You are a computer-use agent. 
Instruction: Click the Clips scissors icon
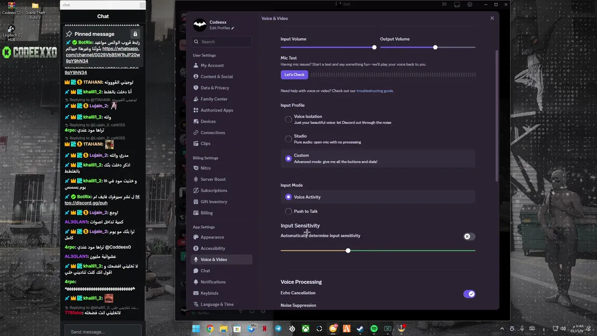pyautogui.click(x=196, y=144)
